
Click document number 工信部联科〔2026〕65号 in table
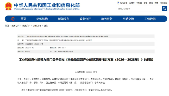(x=34, y=44)
